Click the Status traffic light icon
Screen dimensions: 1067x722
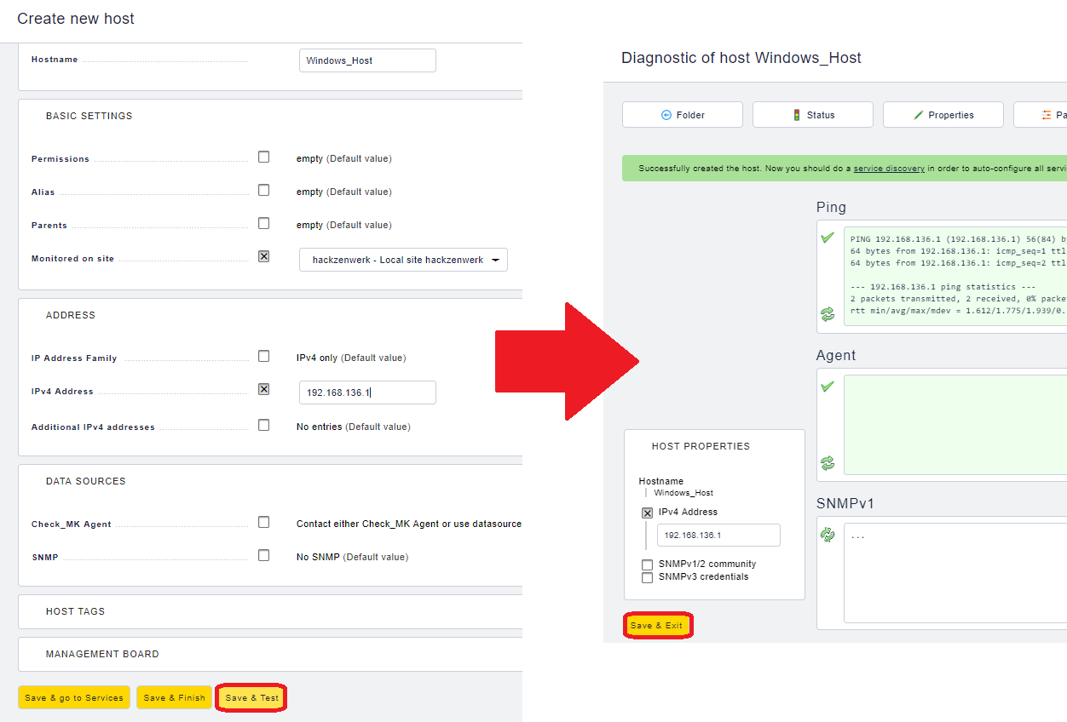(797, 115)
